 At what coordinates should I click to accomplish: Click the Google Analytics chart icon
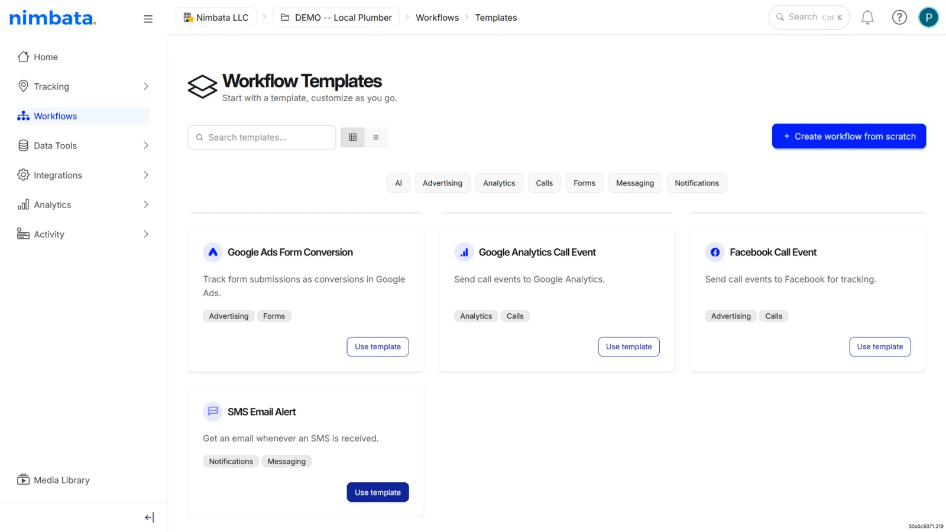click(464, 252)
